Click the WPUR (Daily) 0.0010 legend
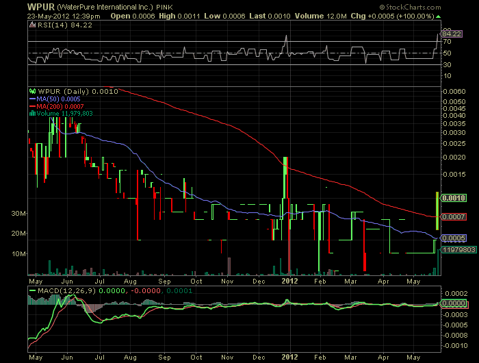Viewport: 479px width, 363px height. 78,92
